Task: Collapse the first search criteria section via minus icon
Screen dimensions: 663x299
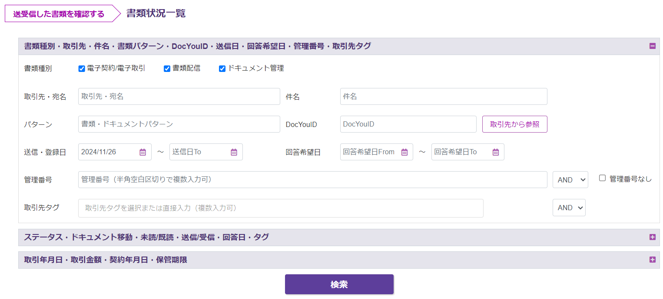Action: [652, 46]
